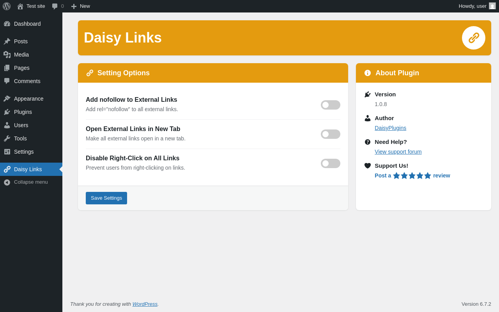Toggle Open External Links in New Tab
The height and width of the screenshot is (312, 499).
(x=331, y=134)
